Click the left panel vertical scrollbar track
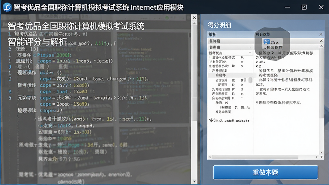 click(x=194, y=102)
